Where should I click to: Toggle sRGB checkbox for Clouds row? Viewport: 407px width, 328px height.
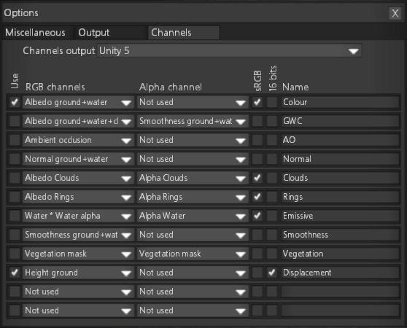pyautogui.click(x=257, y=178)
